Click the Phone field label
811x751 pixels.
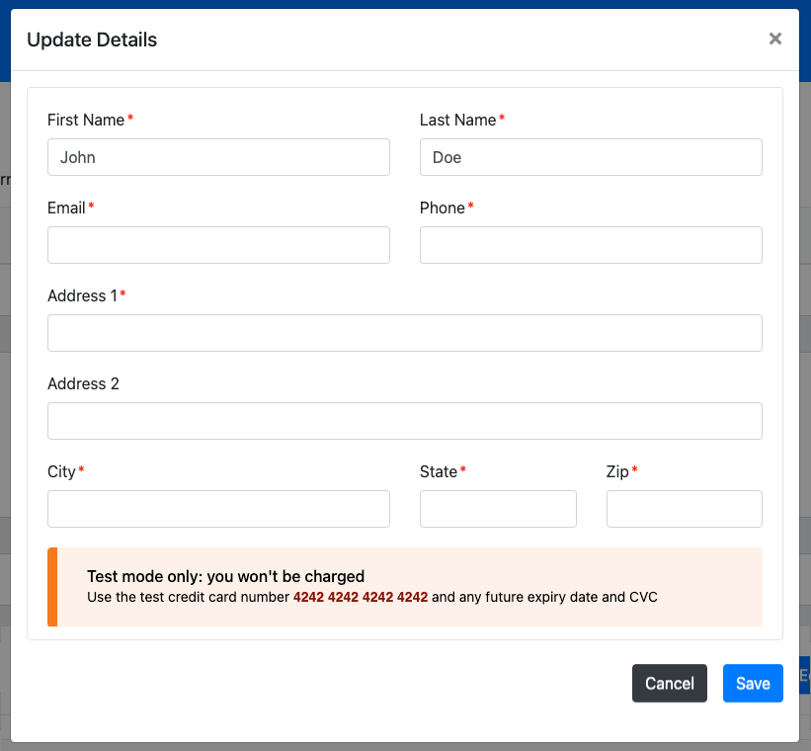442,208
